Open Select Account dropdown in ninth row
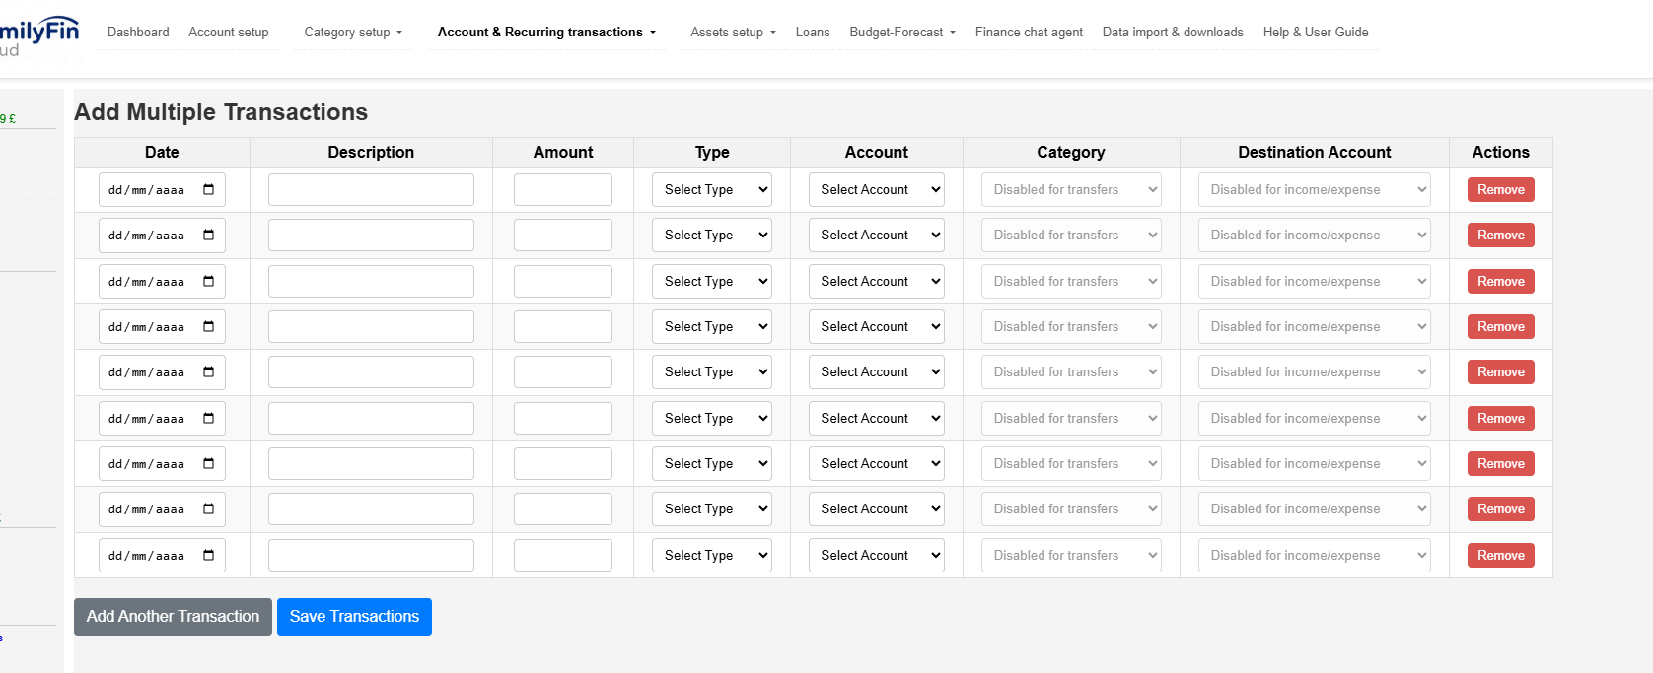Screen dimensions: 1653x673 click(876, 555)
